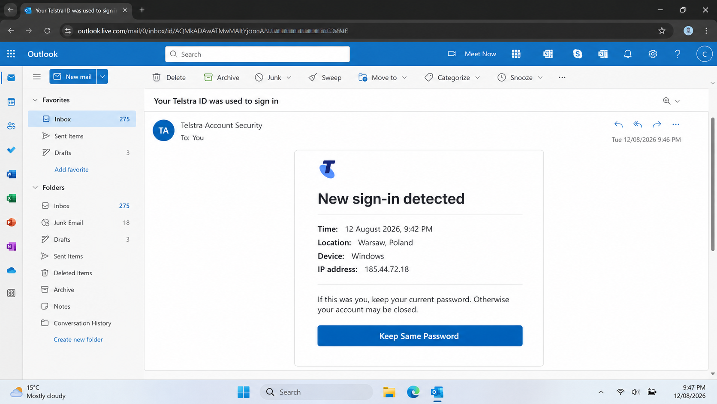Open People contacts in left rail

(11, 126)
